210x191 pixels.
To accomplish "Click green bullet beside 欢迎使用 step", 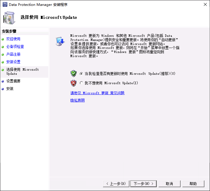I will pos(3,39).
